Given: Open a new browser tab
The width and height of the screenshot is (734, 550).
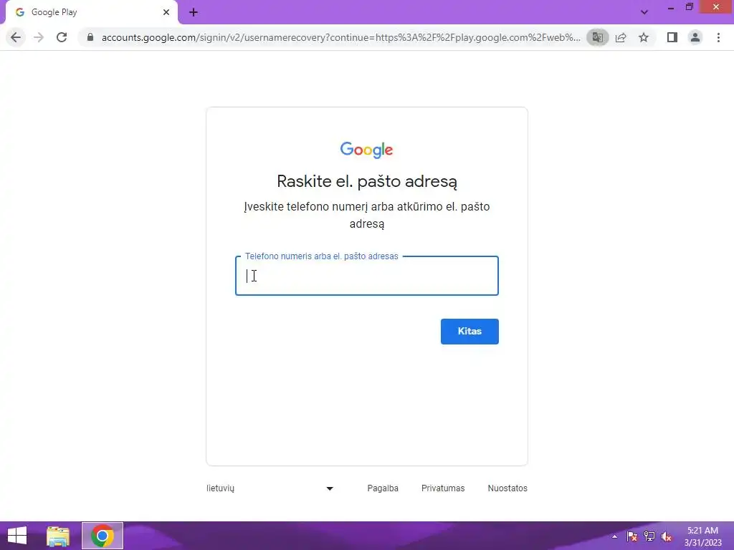Looking at the screenshot, I should 194,12.
